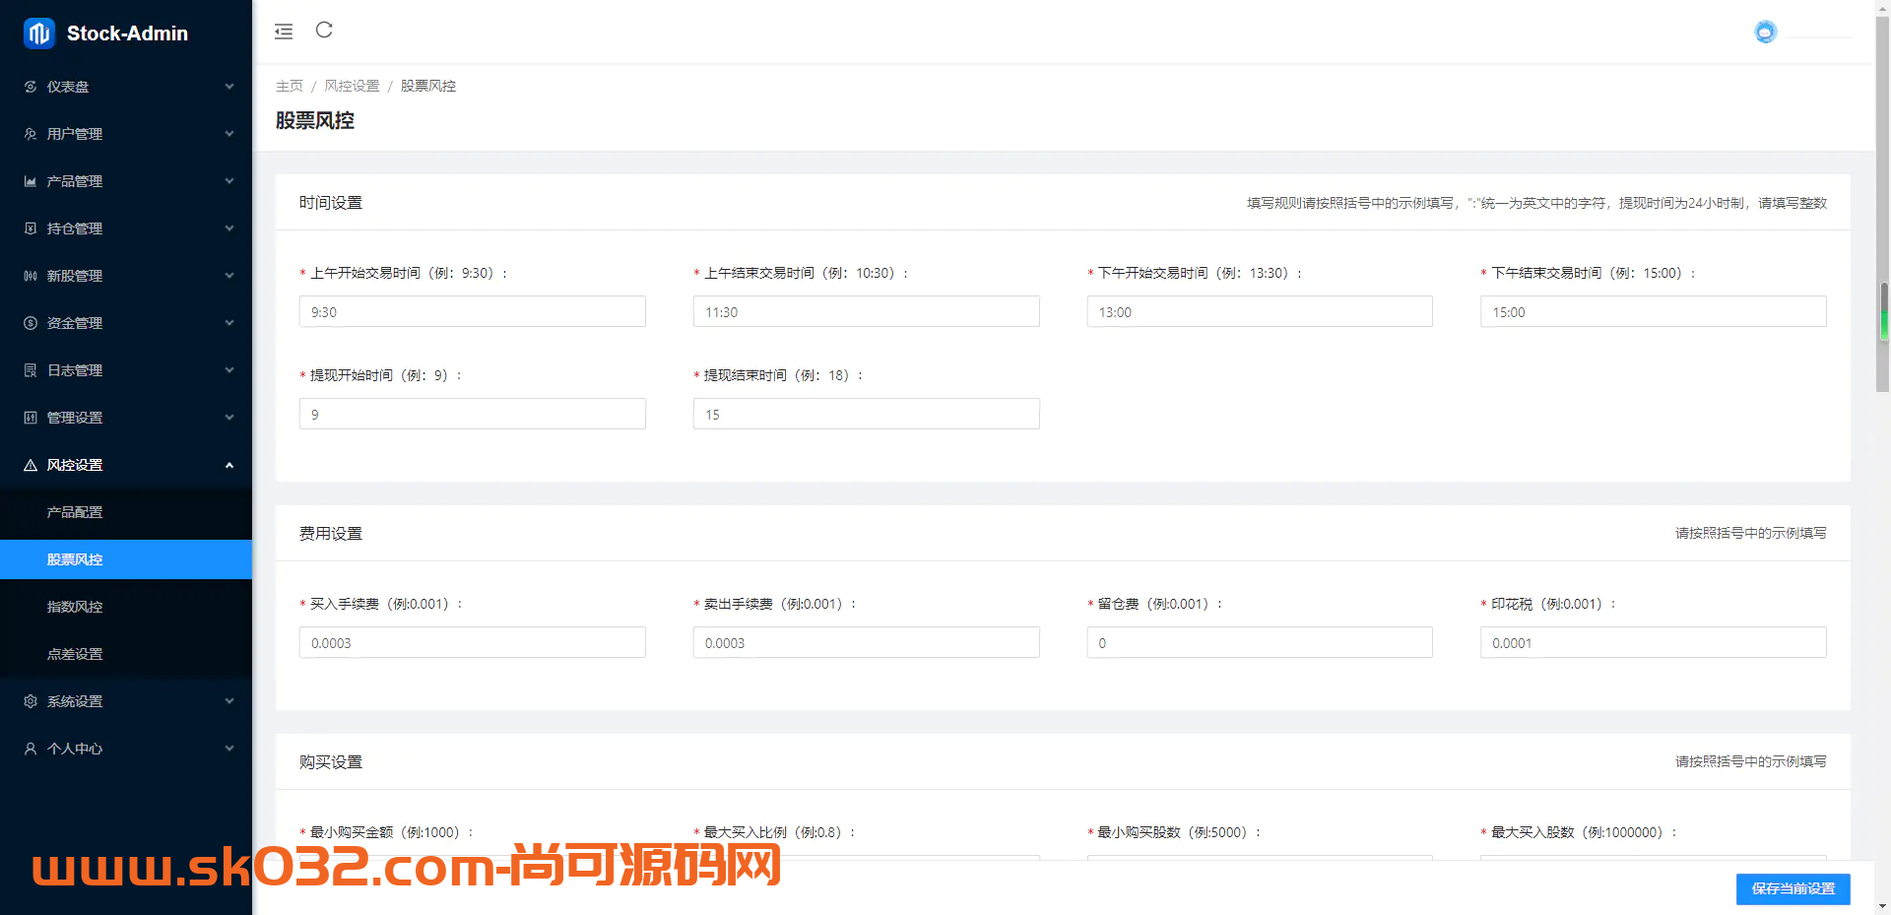Expand the 系统设置 menu chevron
This screenshot has width=1891, height=915.
(x=229, y=701)
